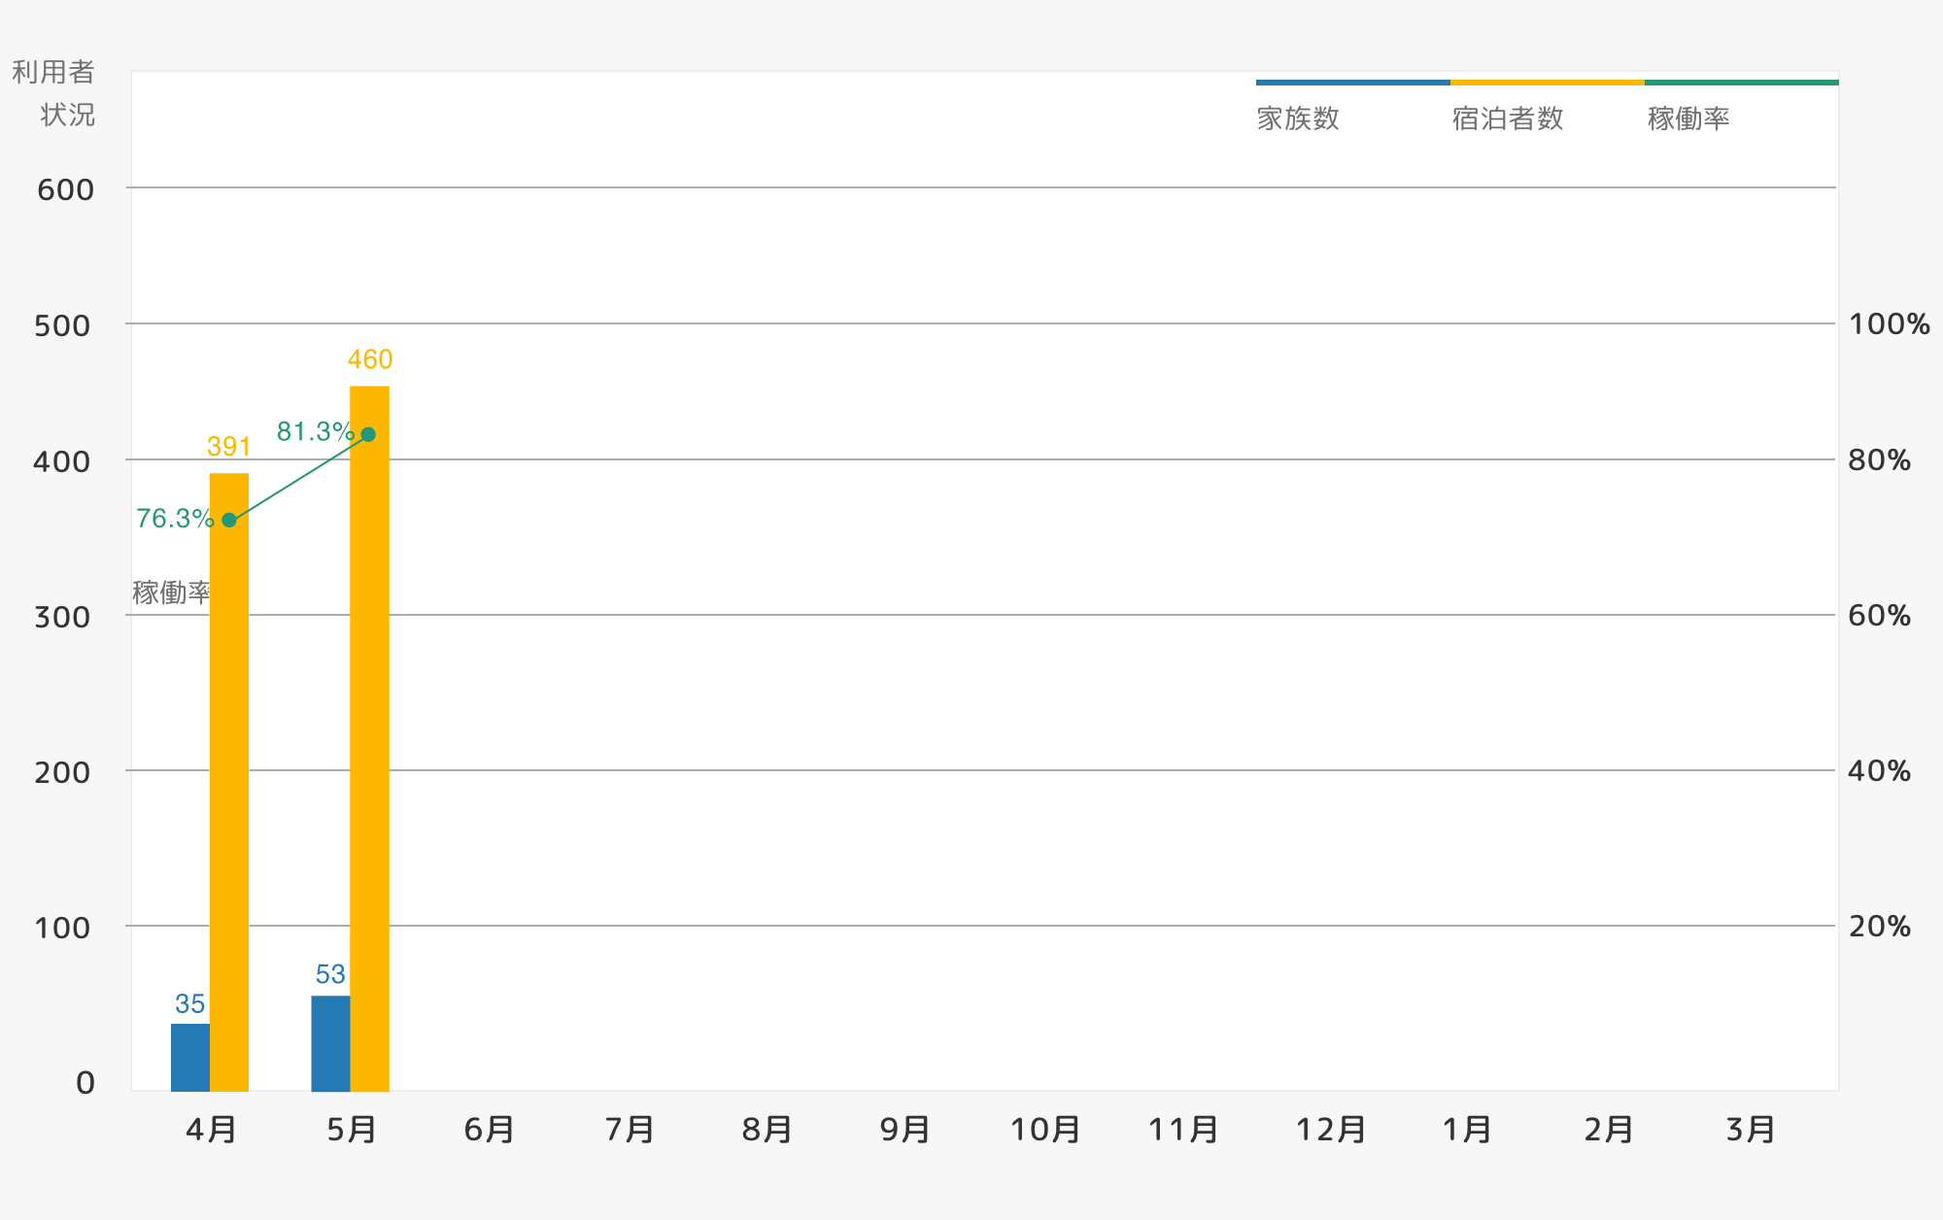Image resolution: width=1943 pixels, height=1220 pixels.
Task: Click the blue 5月 bar labeled 53
Action: (330, 1043)
